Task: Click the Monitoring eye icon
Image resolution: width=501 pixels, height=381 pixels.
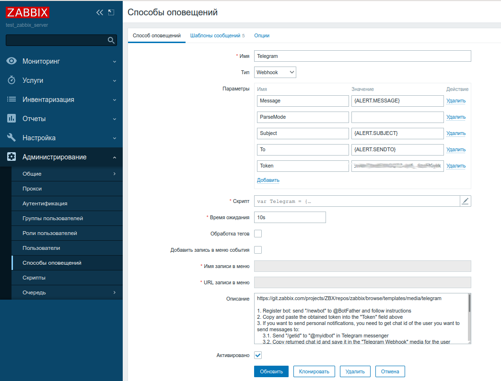Action: click(x=12, y=61)
